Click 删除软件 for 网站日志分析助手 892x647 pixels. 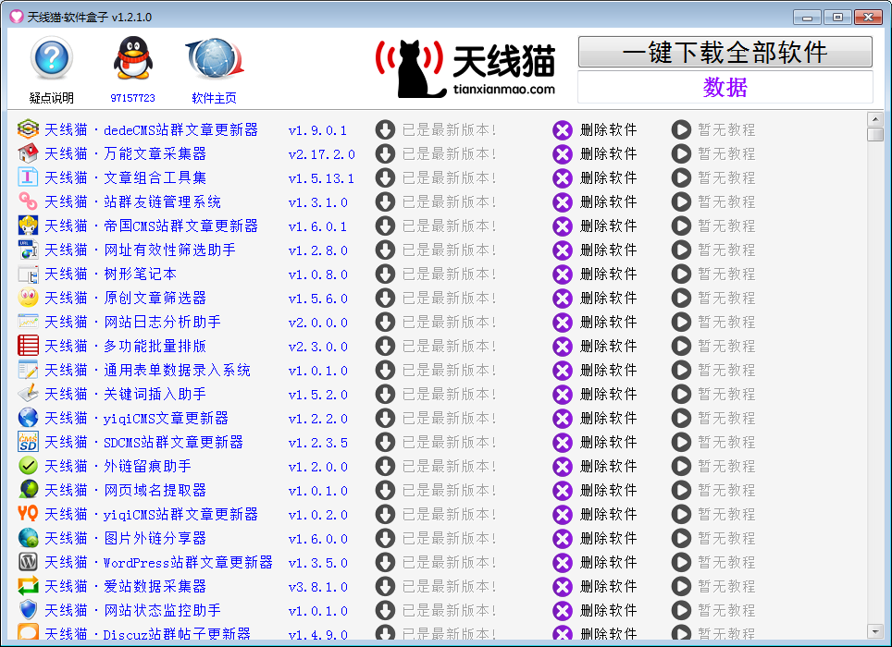click(x=608, y=322)
